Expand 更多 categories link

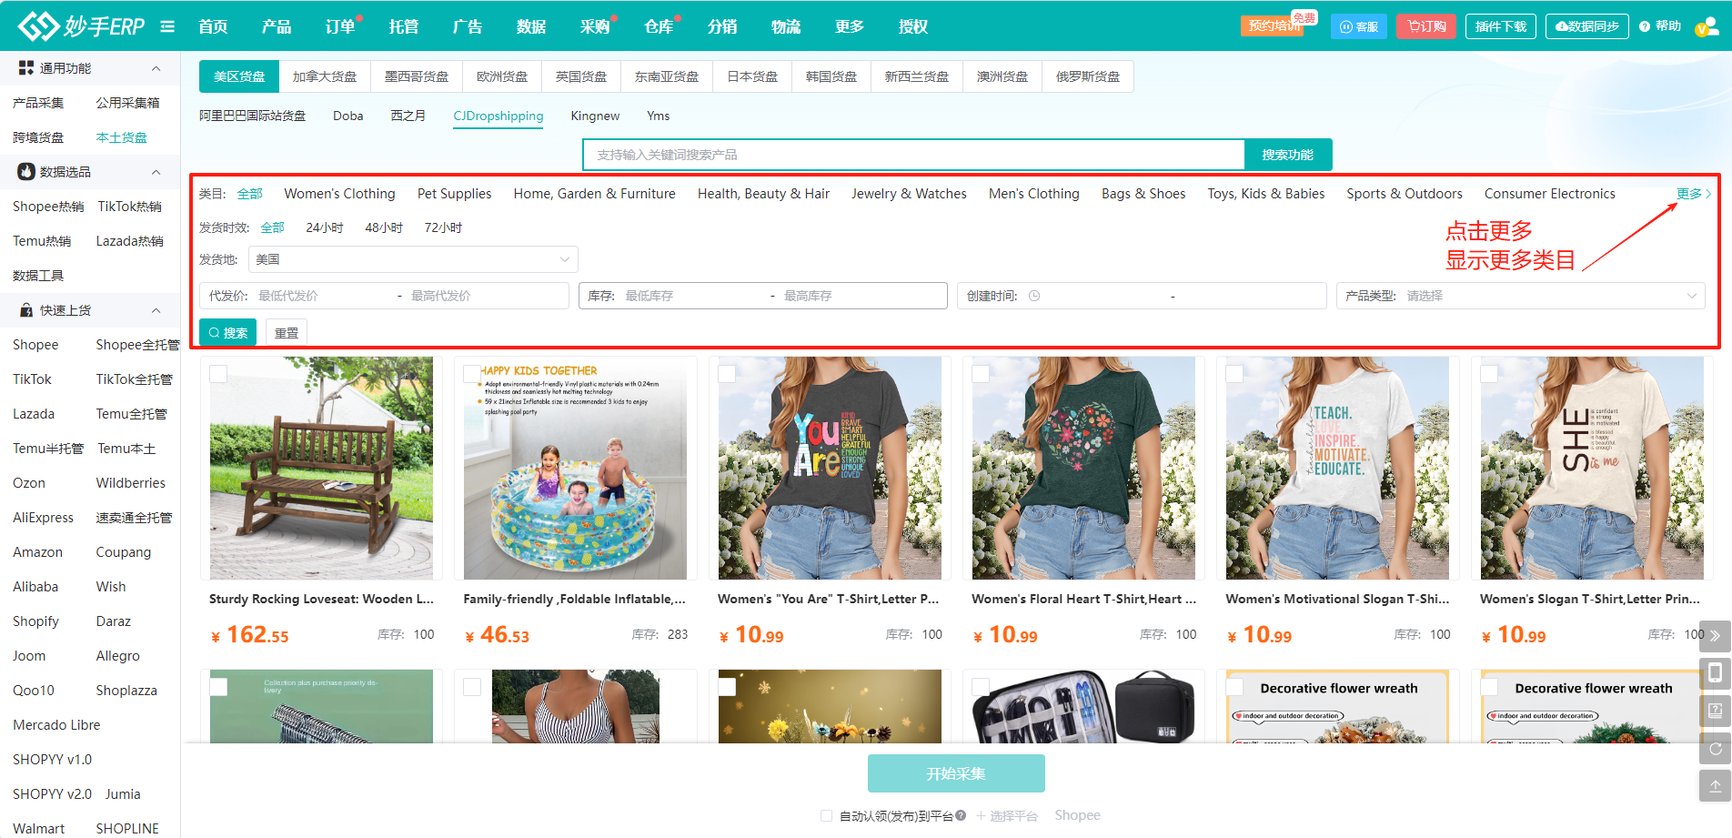pos(1693,194)
